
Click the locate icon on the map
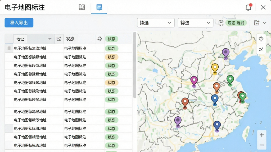click(261, 39)
